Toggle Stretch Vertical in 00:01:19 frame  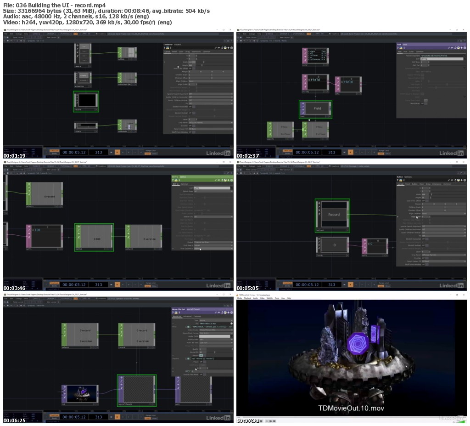coord(192,113)
